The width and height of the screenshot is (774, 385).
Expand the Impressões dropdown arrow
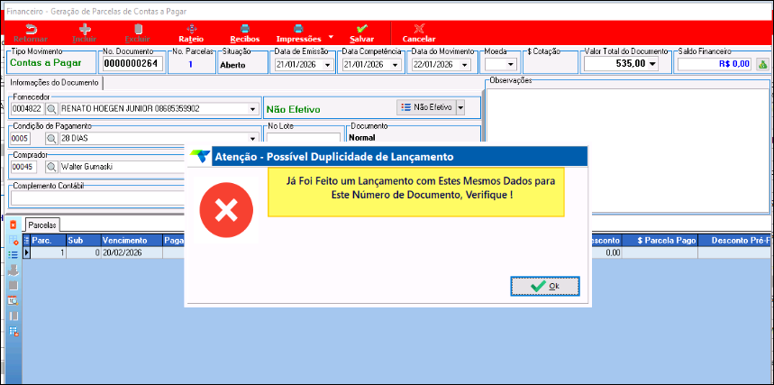point(331,37)
